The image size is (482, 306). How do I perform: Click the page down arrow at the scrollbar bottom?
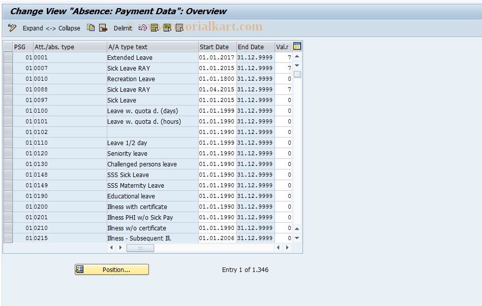click(x=297, y=238)
